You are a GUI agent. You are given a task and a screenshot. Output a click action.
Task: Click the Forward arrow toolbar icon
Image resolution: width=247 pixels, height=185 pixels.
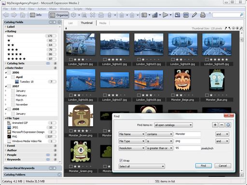[14, 15]
